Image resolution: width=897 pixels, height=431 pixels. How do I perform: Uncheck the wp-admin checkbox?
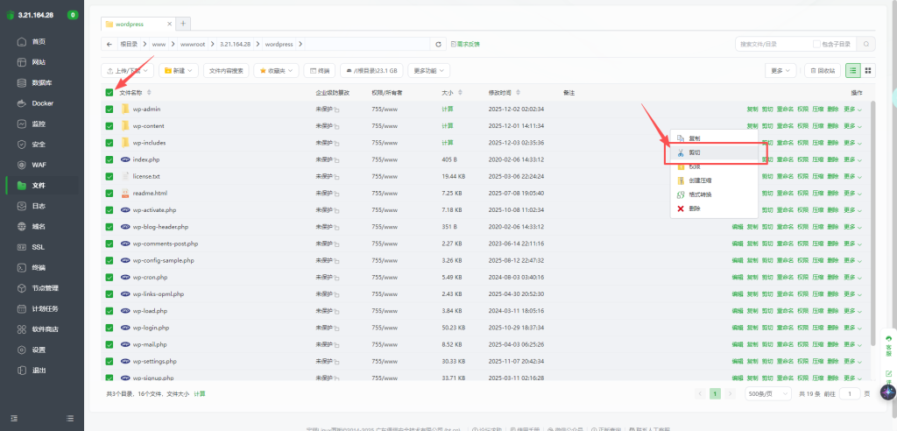109,110
